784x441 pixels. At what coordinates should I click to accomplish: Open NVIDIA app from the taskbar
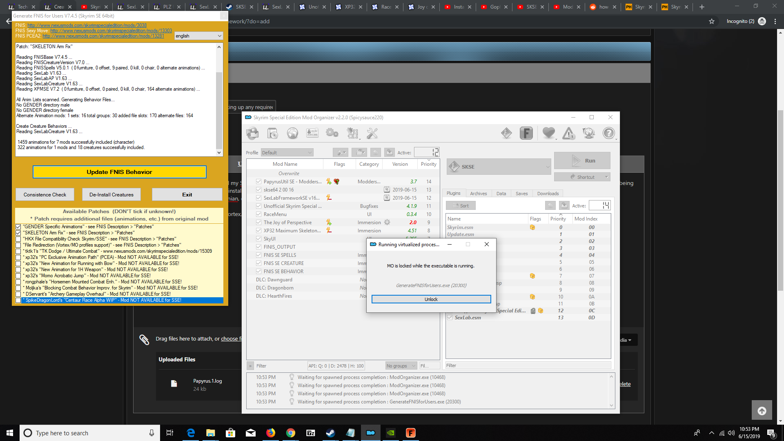391,433
